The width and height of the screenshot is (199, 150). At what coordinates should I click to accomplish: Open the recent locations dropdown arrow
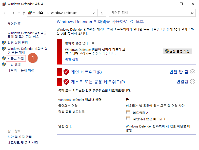19,13
